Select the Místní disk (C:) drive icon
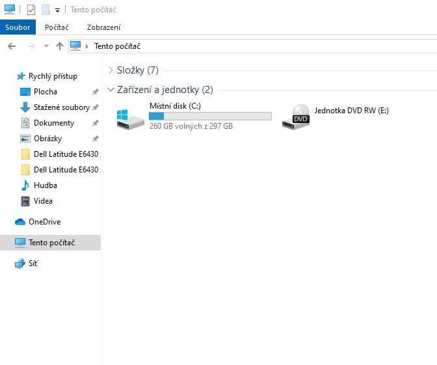Image resolution: width=437 pixels, height=365 pixels. 130,119
